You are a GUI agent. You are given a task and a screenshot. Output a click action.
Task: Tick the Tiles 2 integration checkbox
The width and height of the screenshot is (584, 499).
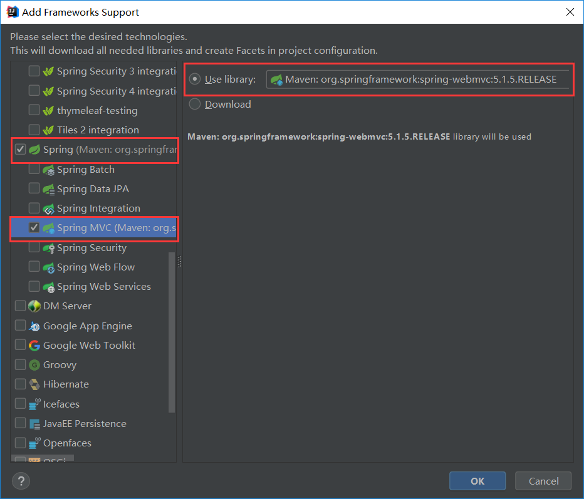click(34, 130)
